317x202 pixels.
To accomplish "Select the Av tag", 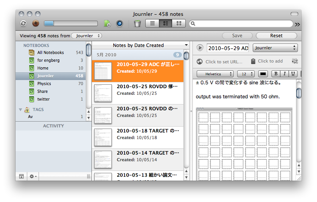I will point(51,117).
